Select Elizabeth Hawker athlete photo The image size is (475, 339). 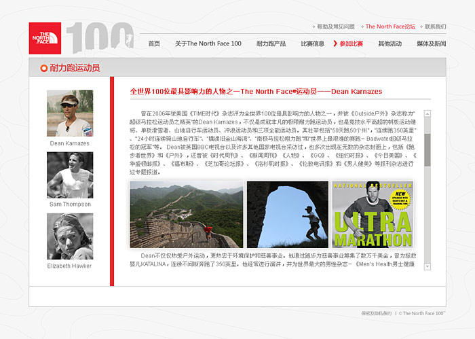click(70, 236)
